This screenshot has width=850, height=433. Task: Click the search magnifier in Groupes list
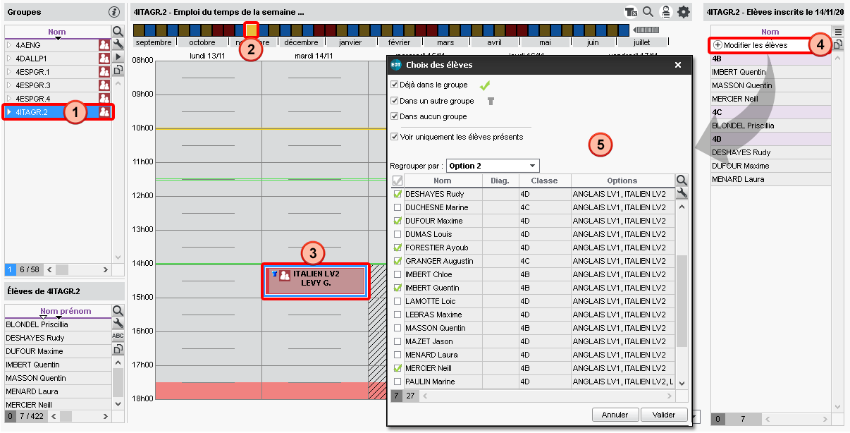point(118,31)
